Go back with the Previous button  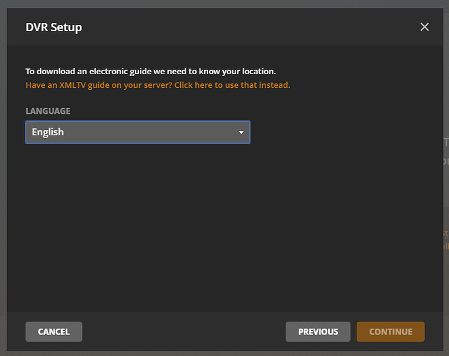pos(318,332)
